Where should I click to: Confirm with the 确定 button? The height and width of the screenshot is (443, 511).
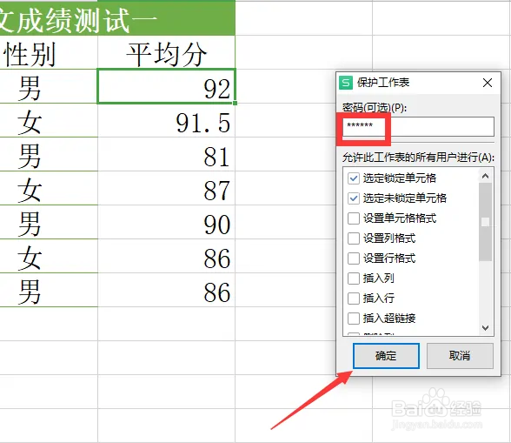coord(386,356)
